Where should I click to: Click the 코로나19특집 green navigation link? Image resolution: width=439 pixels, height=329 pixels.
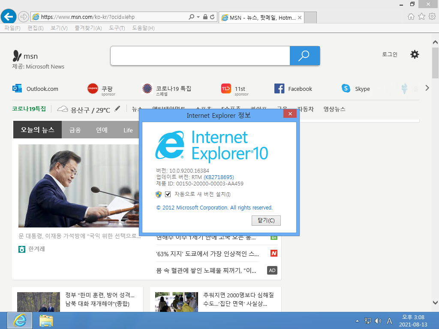(29, 109)
